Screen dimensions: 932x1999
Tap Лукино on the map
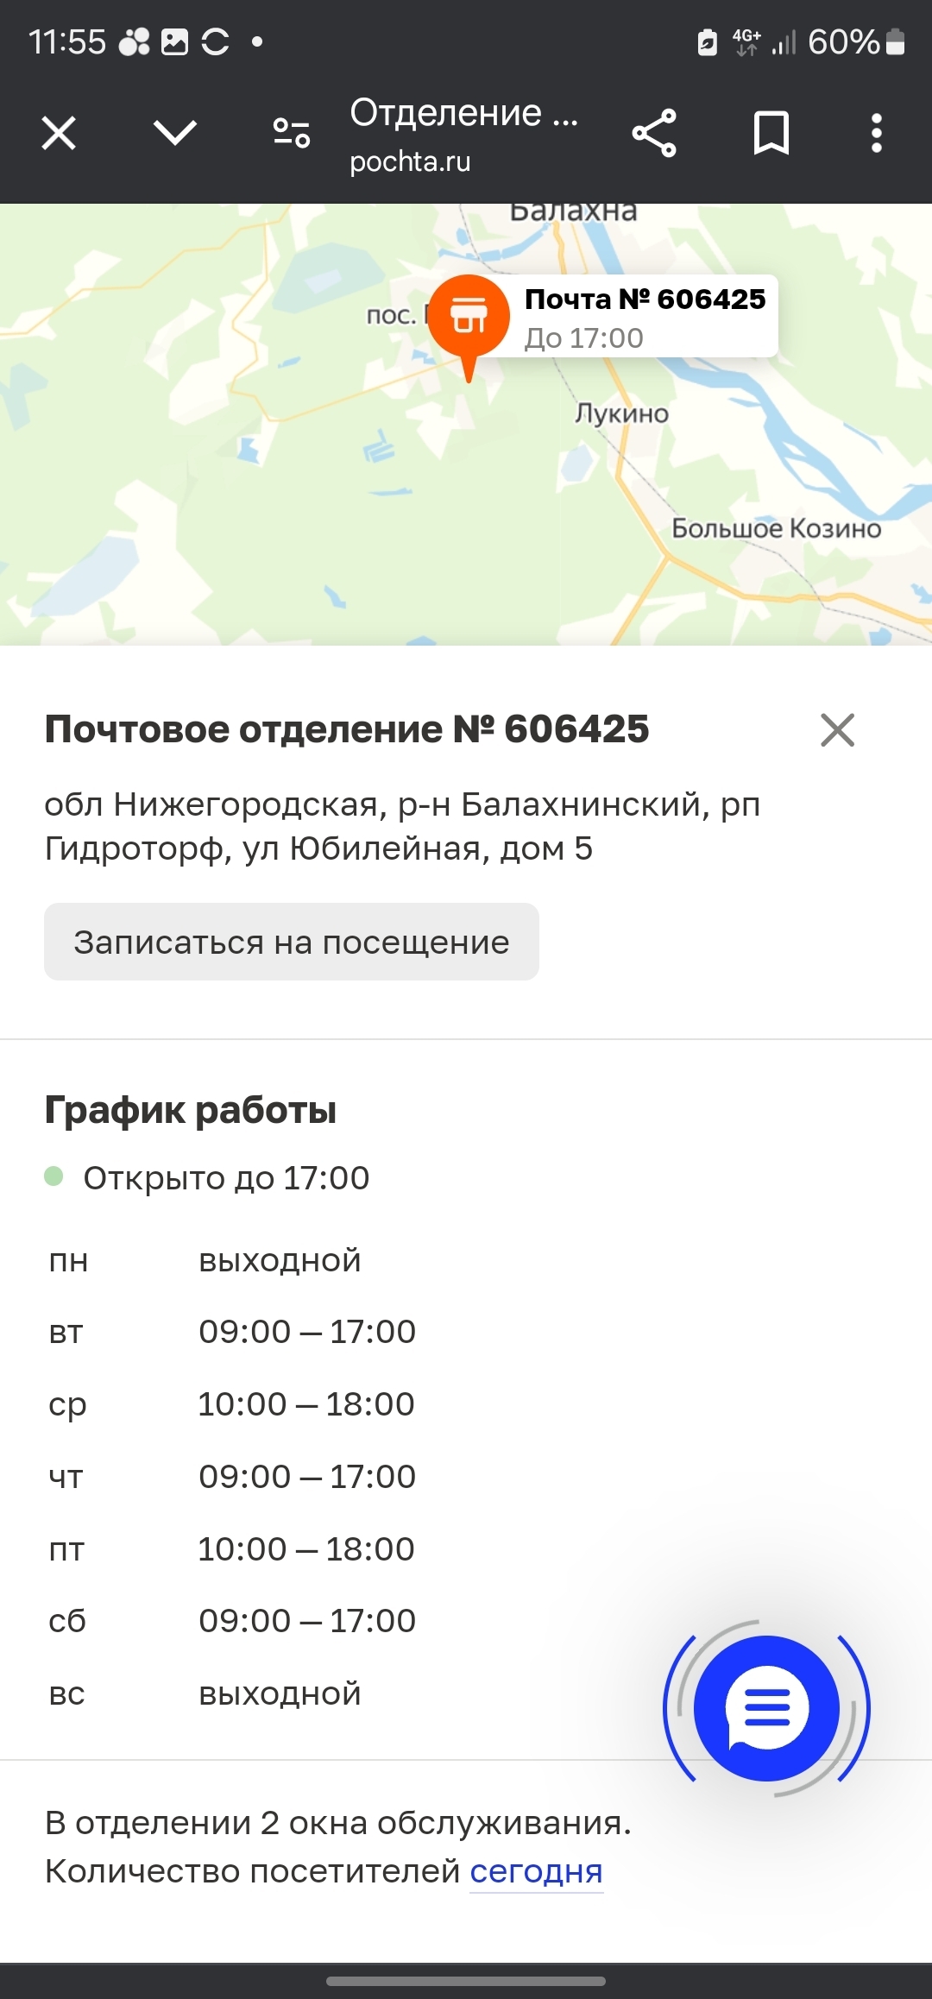click(621, 413)
